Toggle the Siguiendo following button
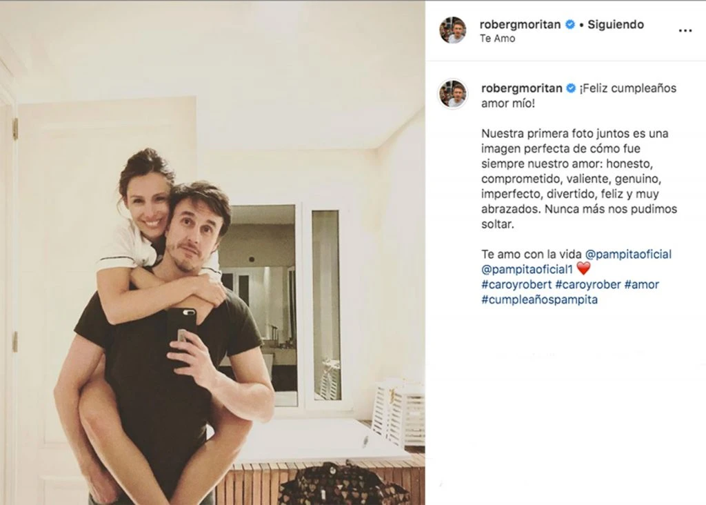Screen dimensions: 706x505 616,24
